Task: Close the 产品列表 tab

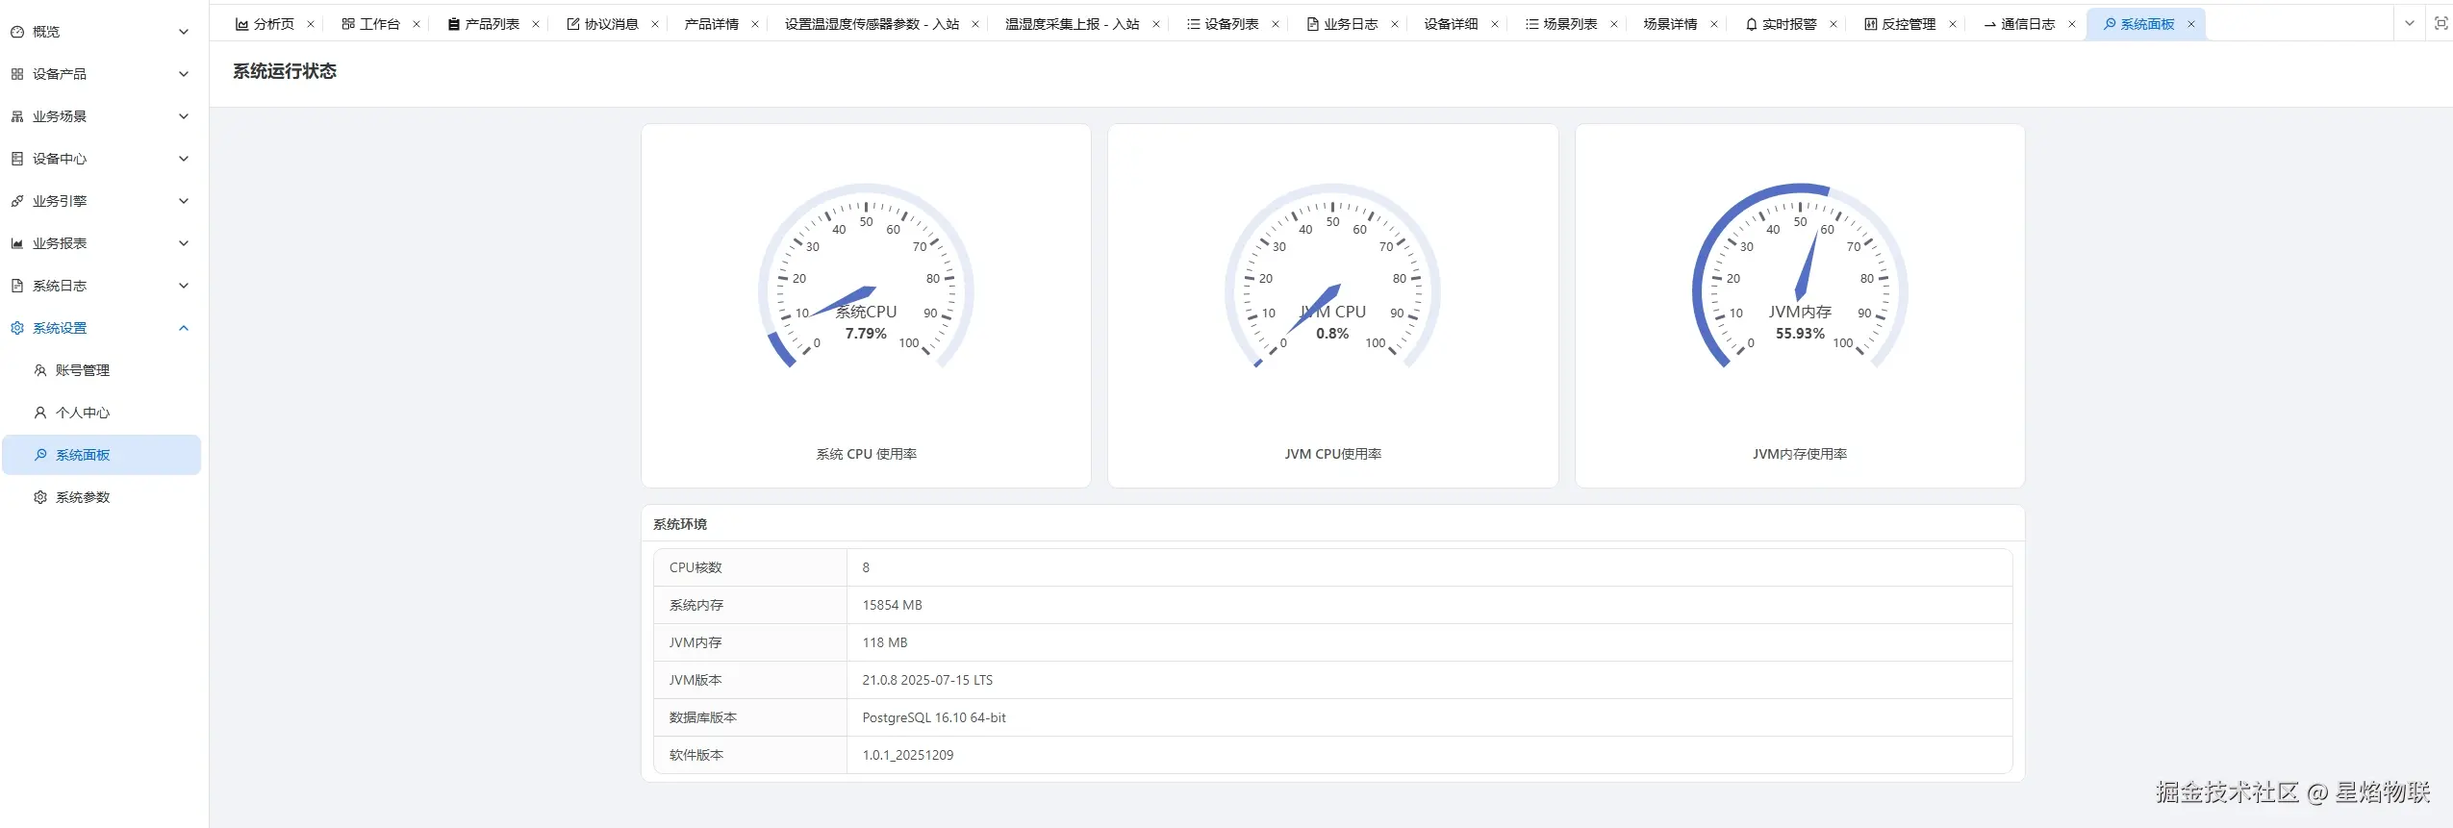Action: pos(536,24)
